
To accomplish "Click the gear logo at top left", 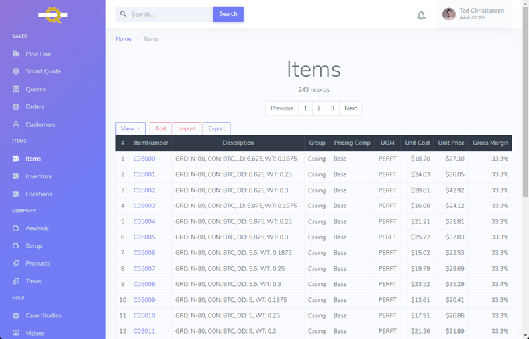I will pyautogui.click(x=52, y=15).
